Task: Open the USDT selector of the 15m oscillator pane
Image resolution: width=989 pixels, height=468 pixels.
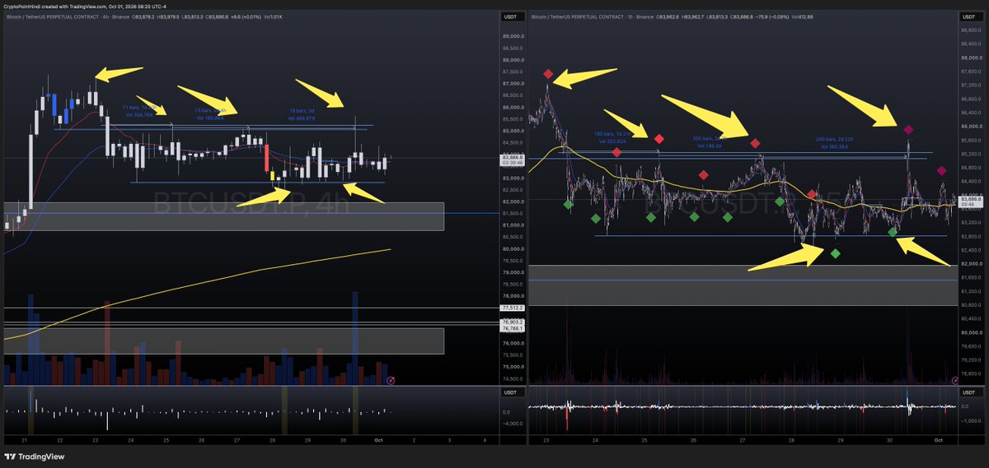Action: click(969, 392)
